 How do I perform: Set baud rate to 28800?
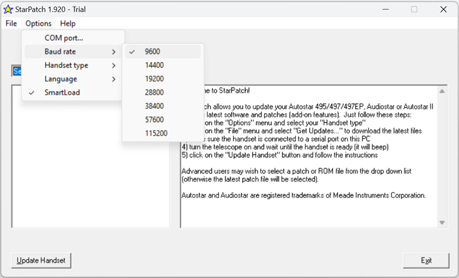click(x=154, y=92)
